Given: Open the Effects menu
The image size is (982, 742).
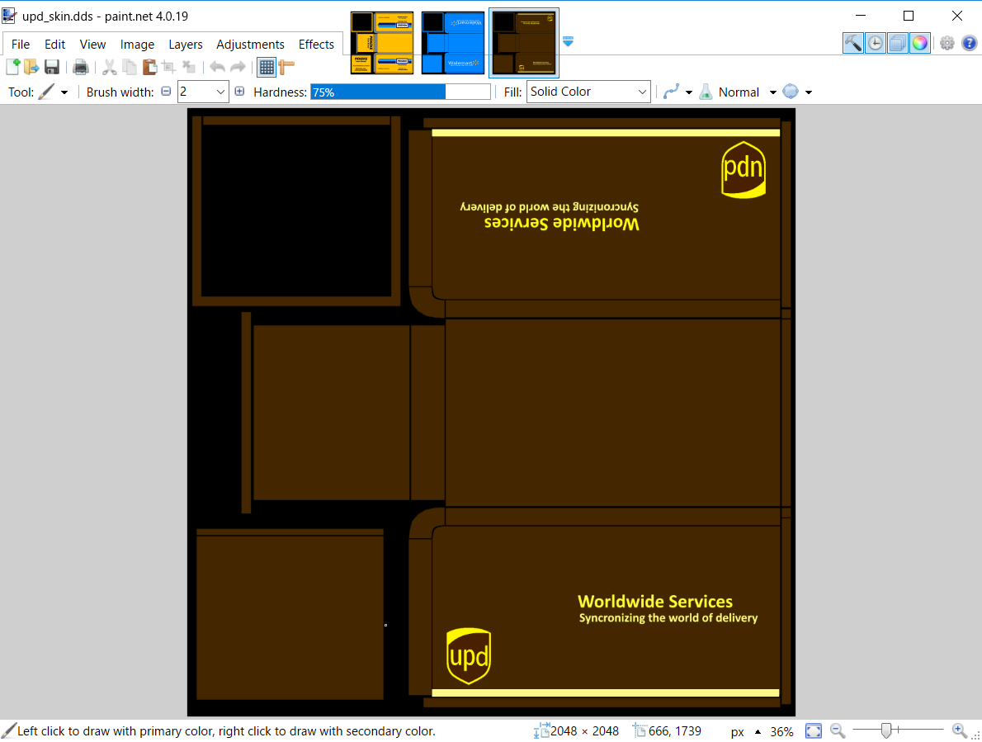Looking at the screenshot, I should tap(316, 45).
